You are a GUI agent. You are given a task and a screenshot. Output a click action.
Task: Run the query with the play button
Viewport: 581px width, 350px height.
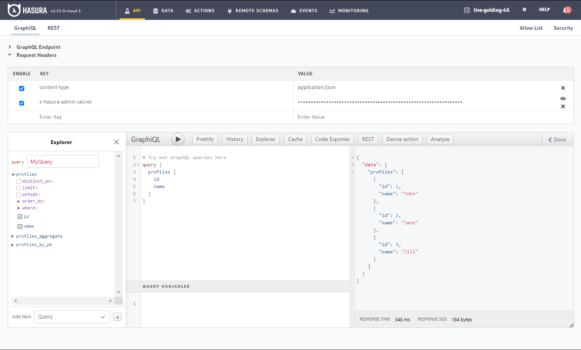178,139
